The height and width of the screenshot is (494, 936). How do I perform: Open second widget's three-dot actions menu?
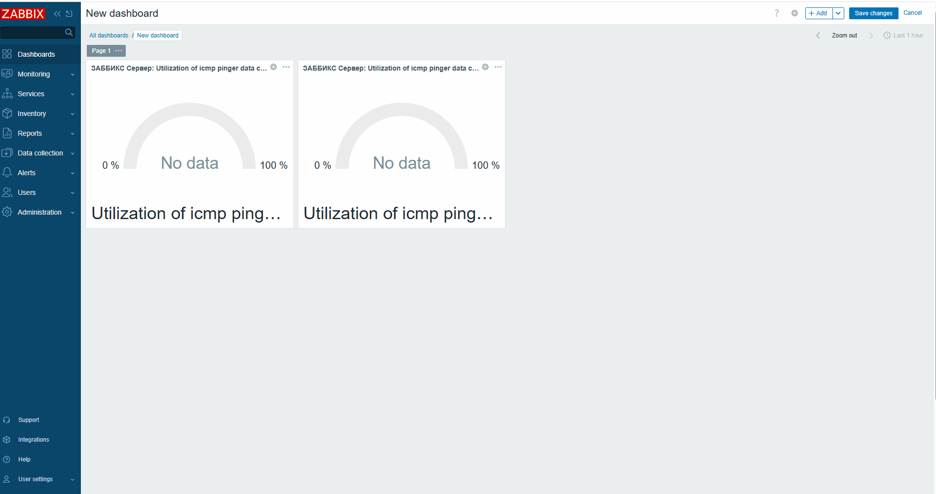pyautogui.click(x=498, y=67)
